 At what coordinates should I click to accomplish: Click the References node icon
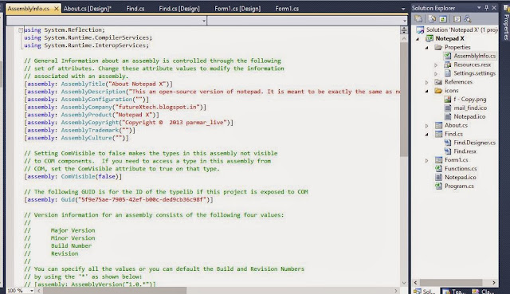click(x=438, y=82)
